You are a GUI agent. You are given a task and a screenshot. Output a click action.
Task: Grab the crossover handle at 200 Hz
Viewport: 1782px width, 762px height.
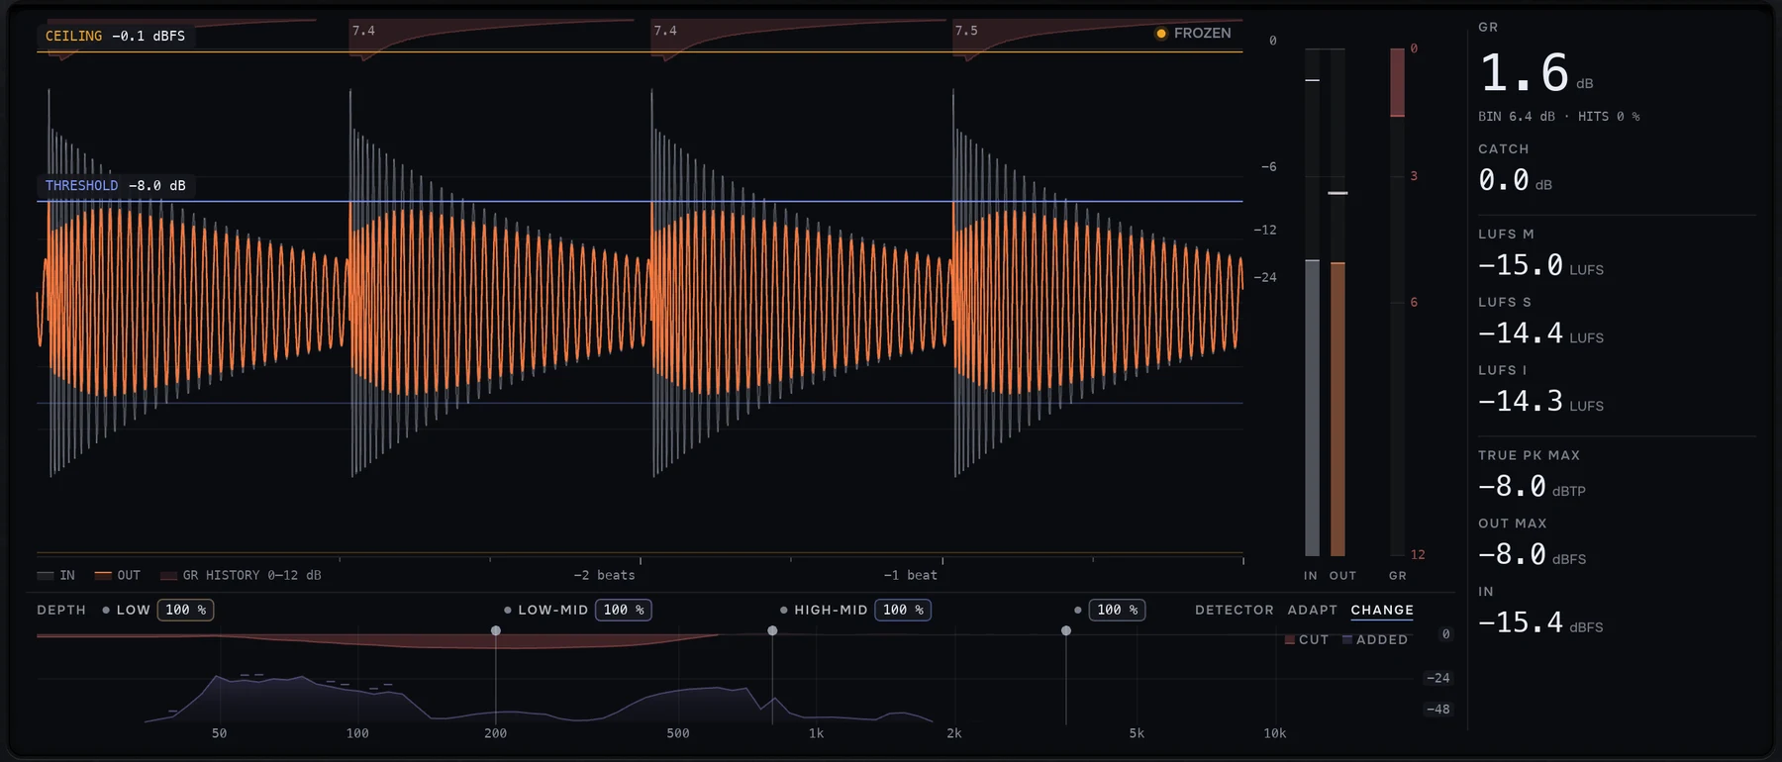[x=496, y=630]
